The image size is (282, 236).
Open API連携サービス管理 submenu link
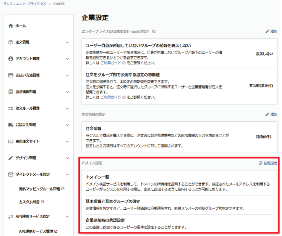tap(36, 231)
